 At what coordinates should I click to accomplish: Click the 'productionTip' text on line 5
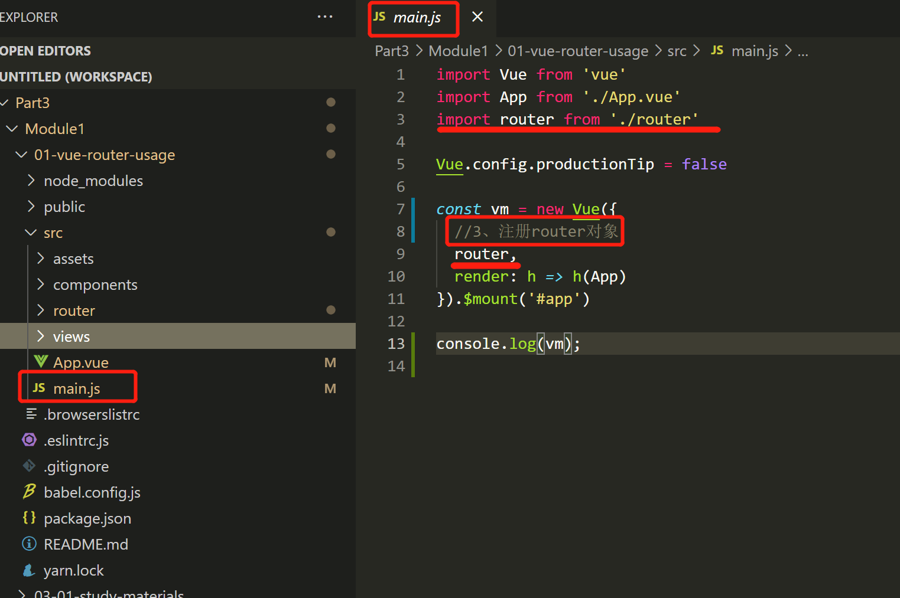coord(595,164)
